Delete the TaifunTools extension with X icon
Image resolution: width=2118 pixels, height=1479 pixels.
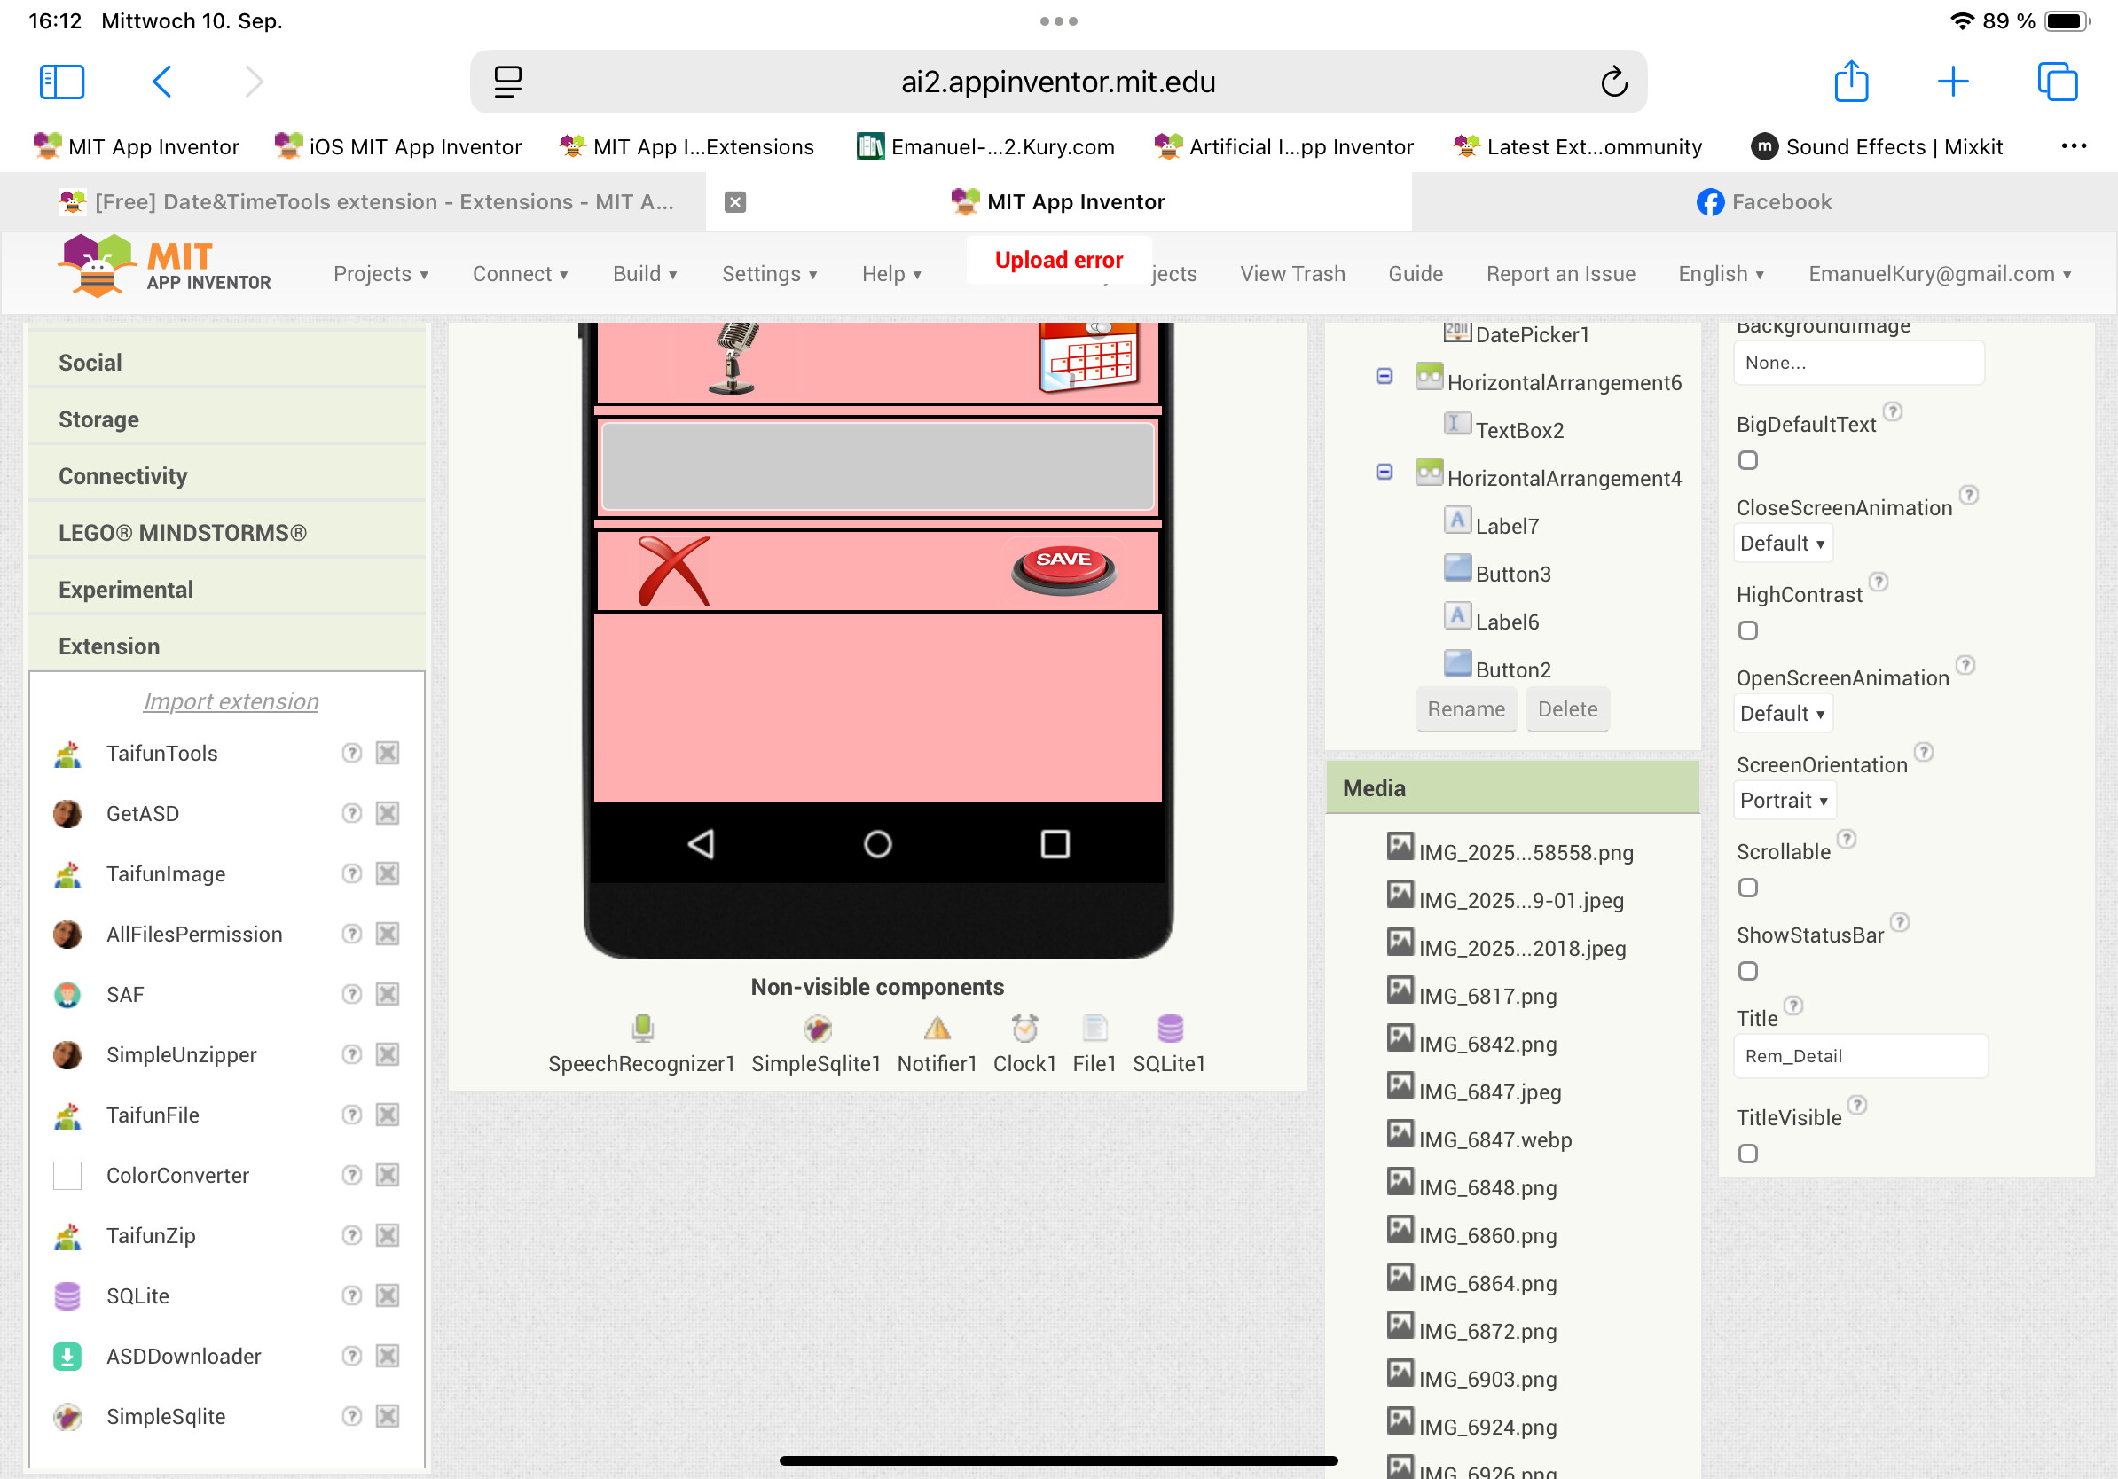[388, 754]
